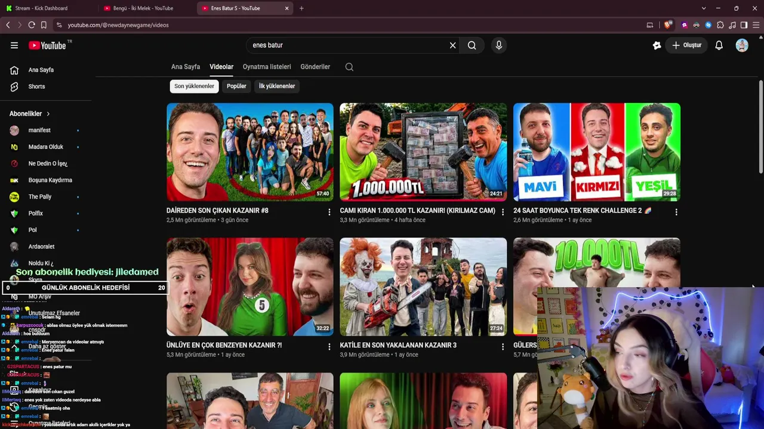Click the Shazam extension icon
764x429 pixels.
coord(708,25)
